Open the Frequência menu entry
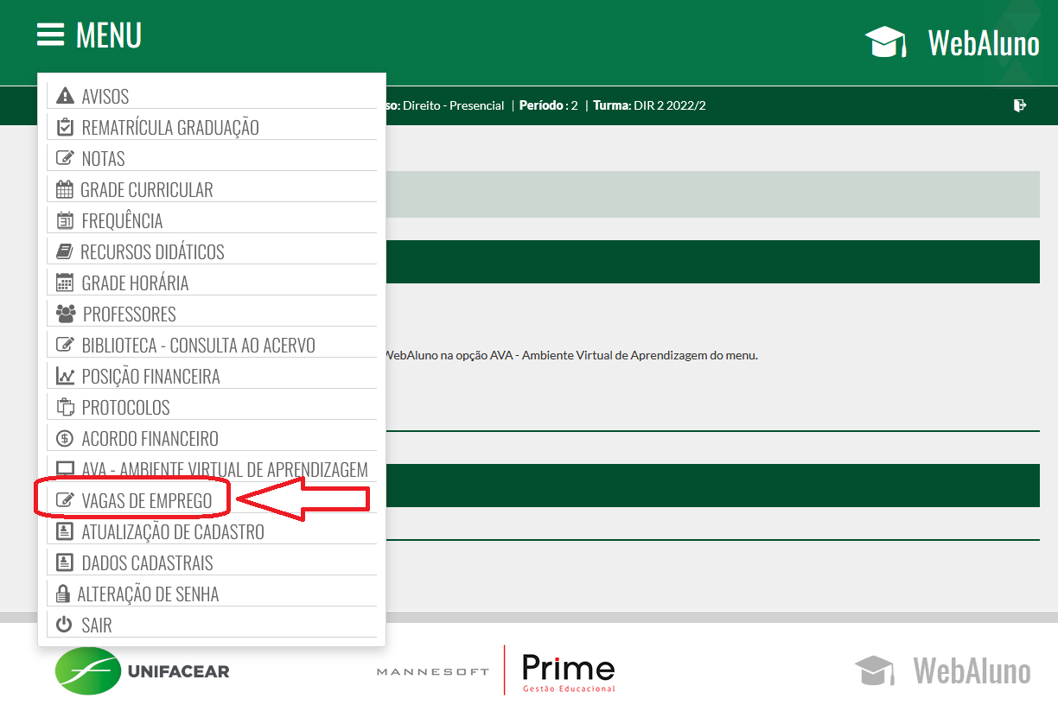Image resolution: width=1058 pixels, height=705 pixels. click(122, 221)
